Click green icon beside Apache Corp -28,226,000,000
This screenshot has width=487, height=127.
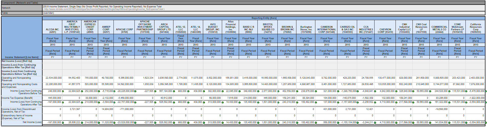[135, 91]
